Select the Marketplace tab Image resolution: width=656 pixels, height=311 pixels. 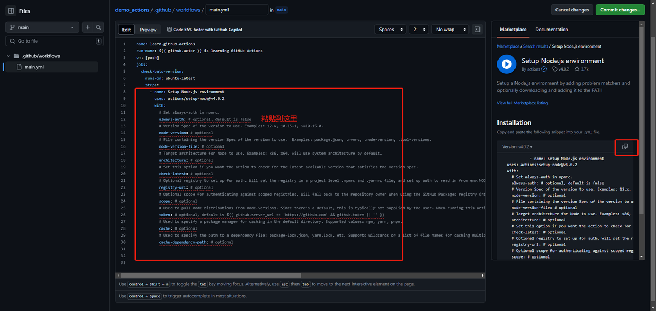click(513, 30)
